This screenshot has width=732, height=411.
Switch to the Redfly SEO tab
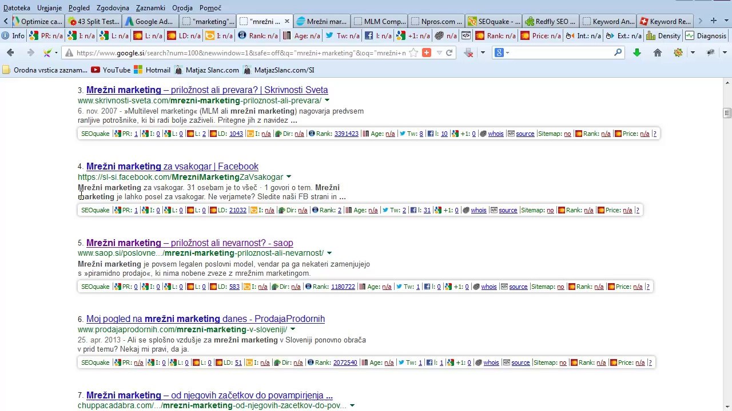coord(550,21)
